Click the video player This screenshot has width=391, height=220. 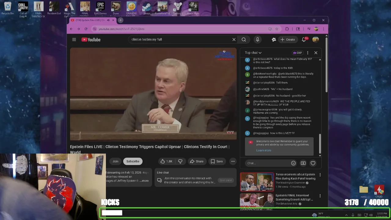pos(153,94)
